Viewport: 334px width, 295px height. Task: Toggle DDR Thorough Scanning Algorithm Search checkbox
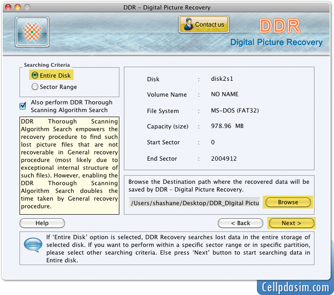pos(23,106)
